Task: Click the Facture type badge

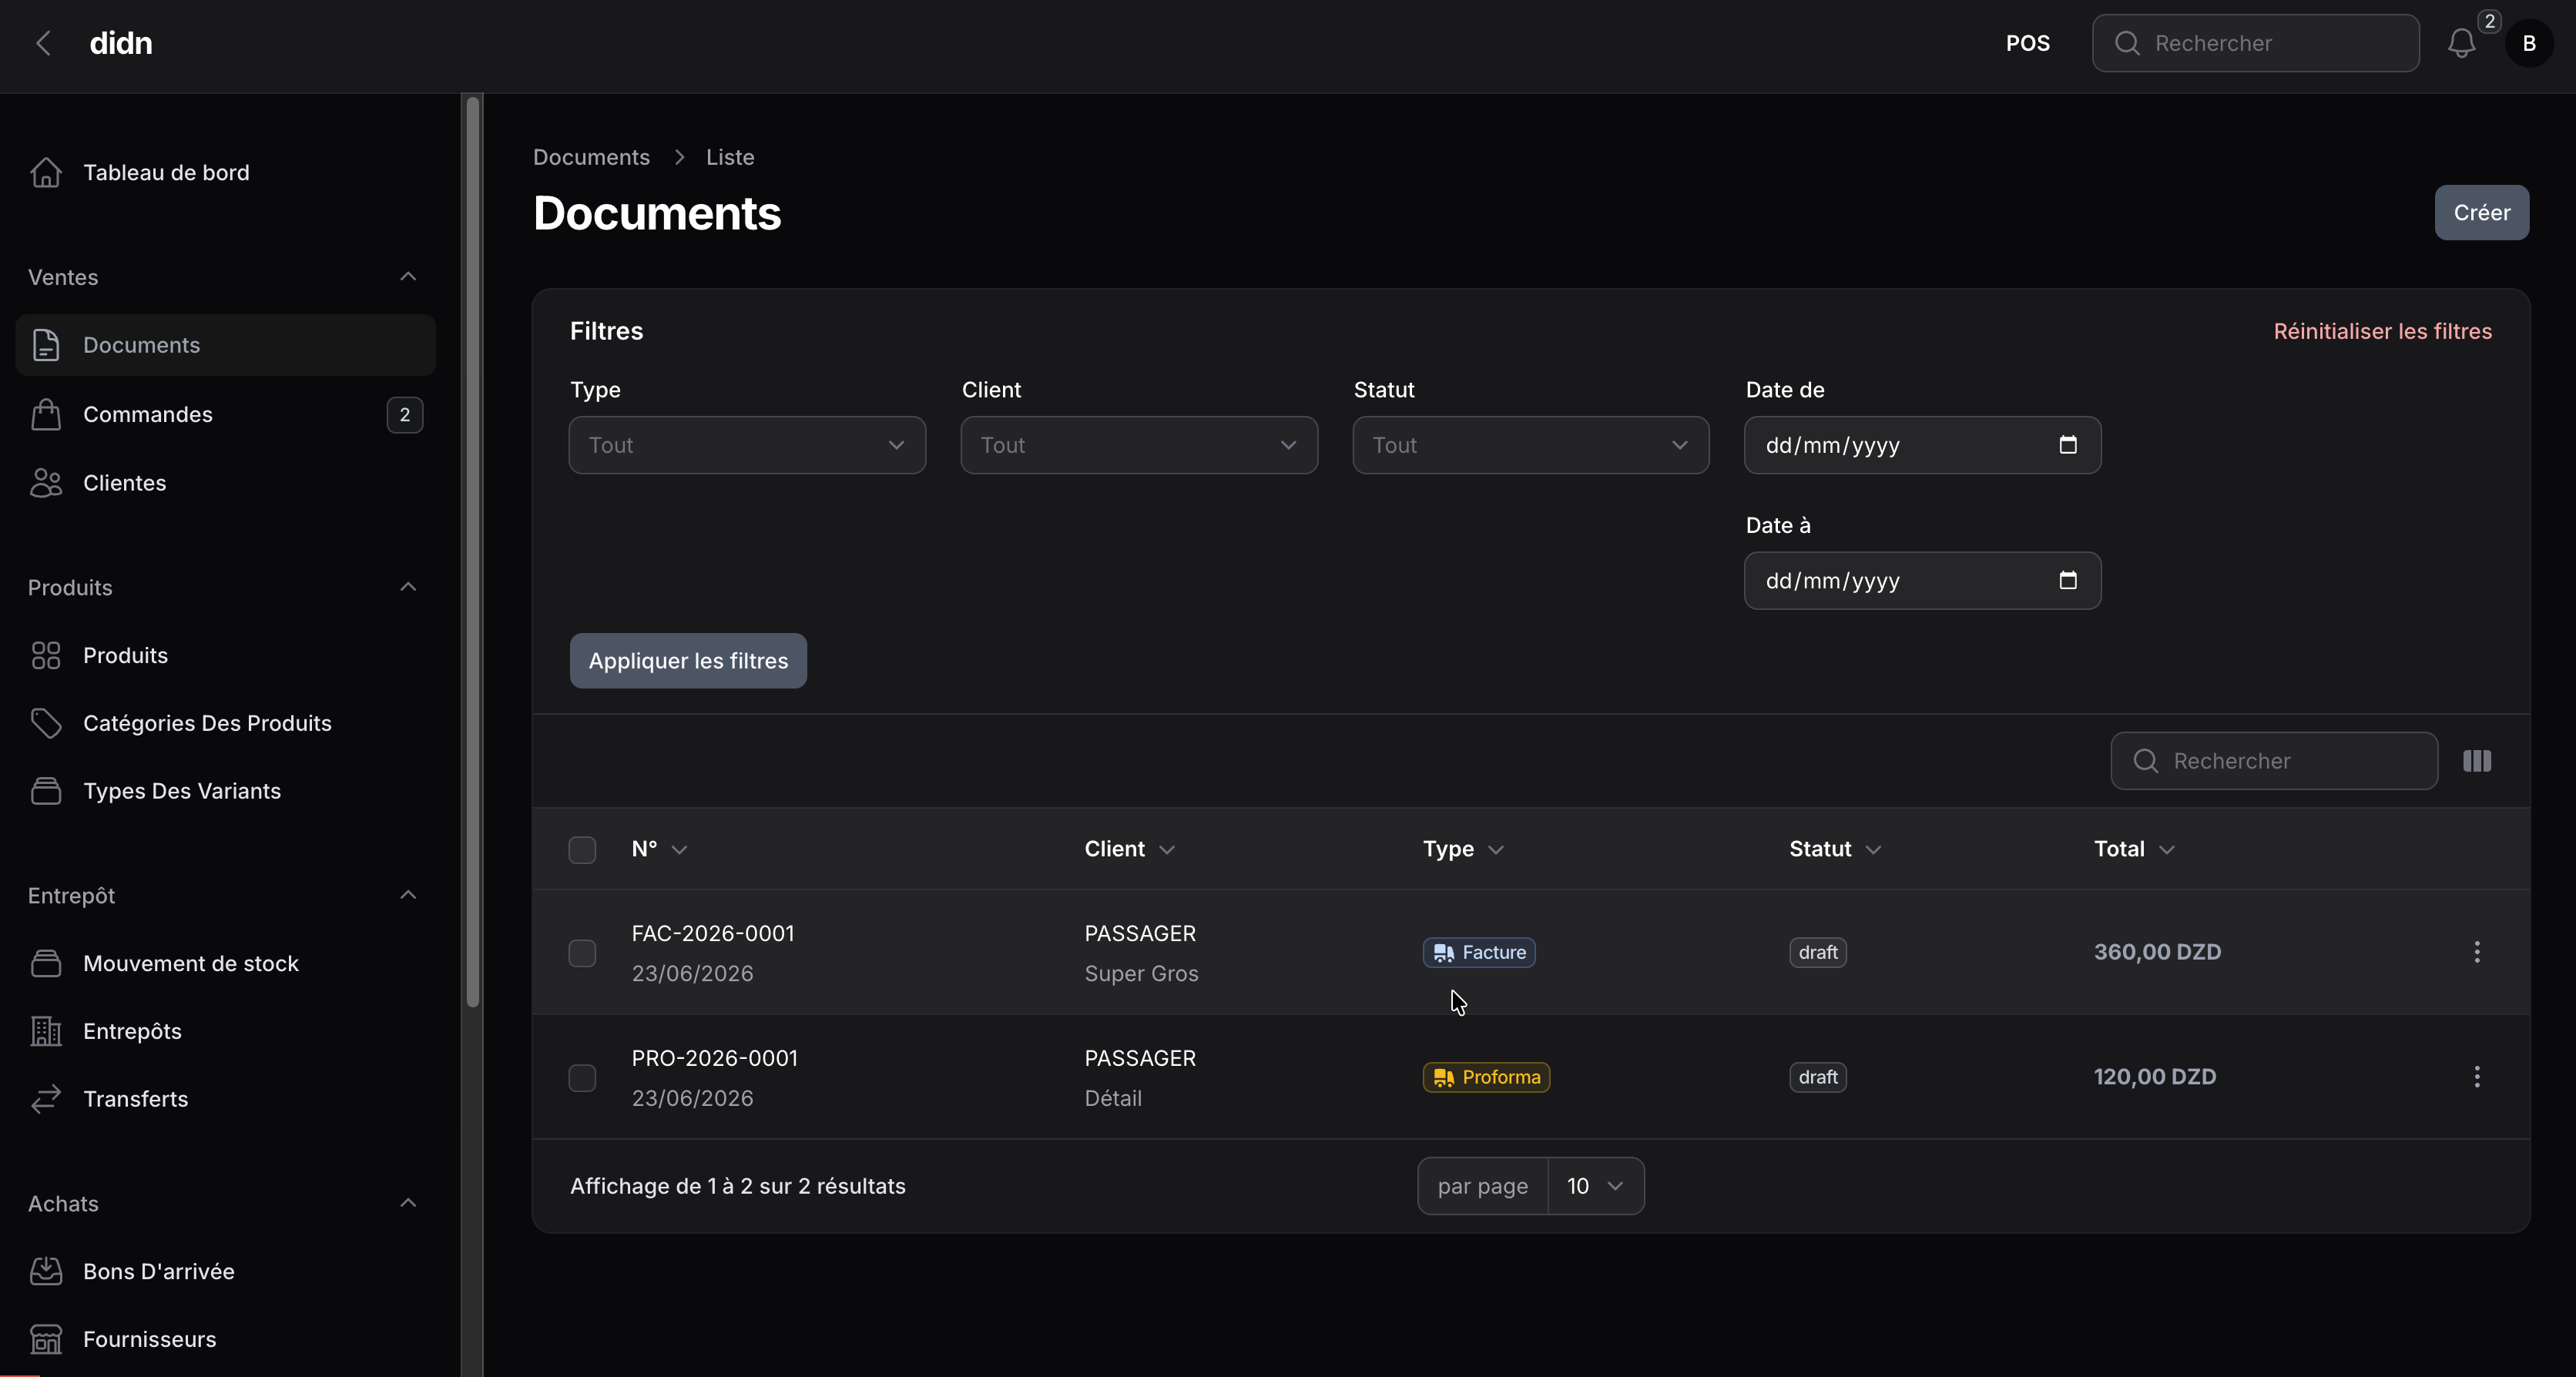Action: (x=1479, y=952)
